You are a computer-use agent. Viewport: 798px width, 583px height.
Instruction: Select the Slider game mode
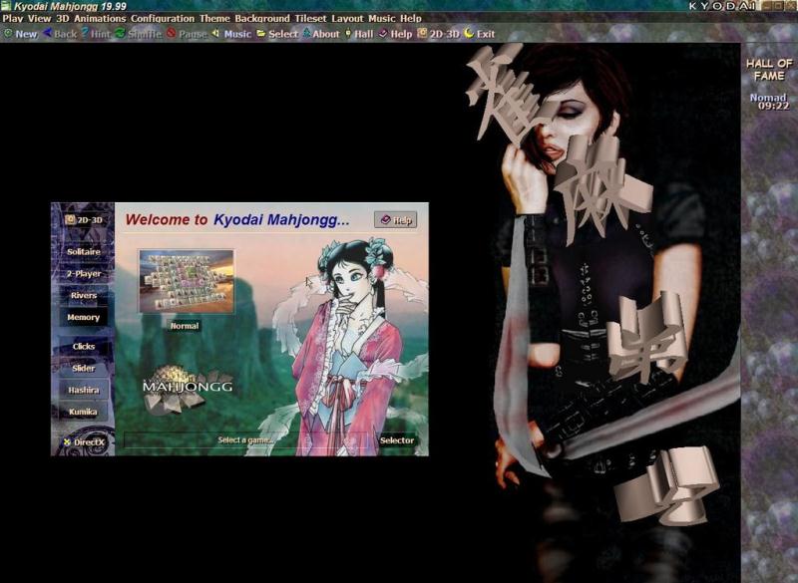click(x=84, y=369)
